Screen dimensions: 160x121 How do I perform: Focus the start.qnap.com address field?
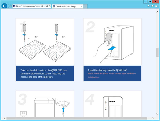[28, 6]
